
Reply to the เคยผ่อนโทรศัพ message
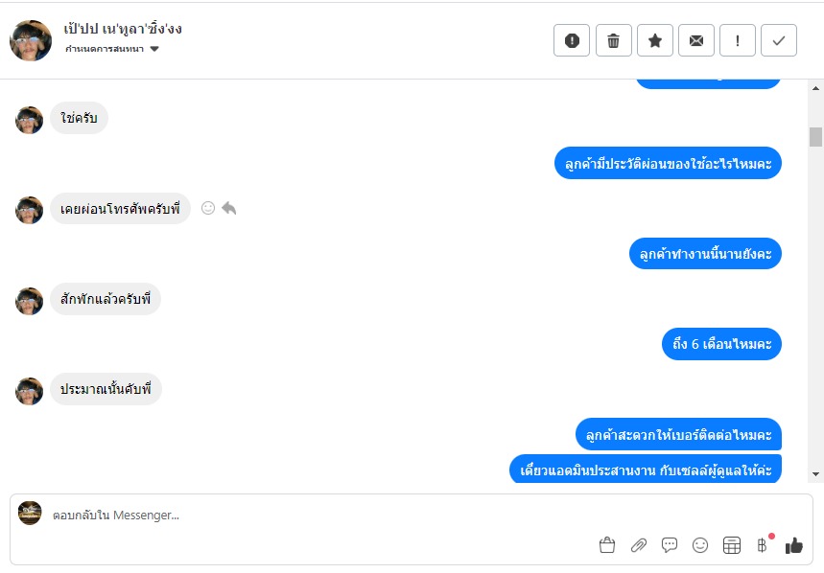point(229,208)
